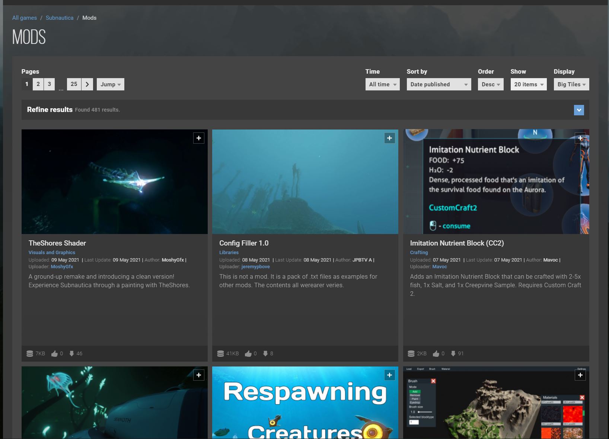This screenshot has width=609, height=439.
Task: Open TheShores Shader mod title
Action: coord(57,243)
